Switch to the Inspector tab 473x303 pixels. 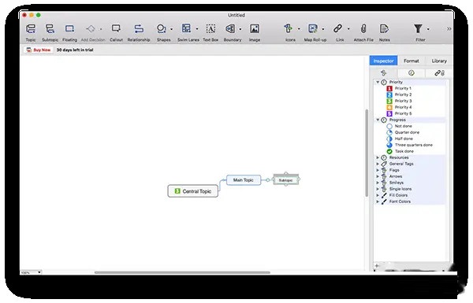pos(383,61)
